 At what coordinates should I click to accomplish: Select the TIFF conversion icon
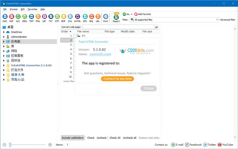tap(31, 16)
